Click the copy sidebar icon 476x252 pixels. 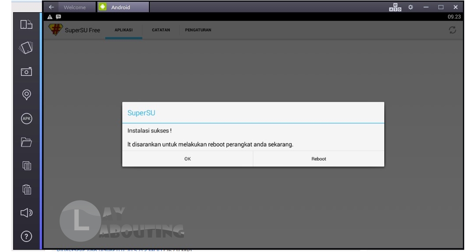click(x=27, y=166)
